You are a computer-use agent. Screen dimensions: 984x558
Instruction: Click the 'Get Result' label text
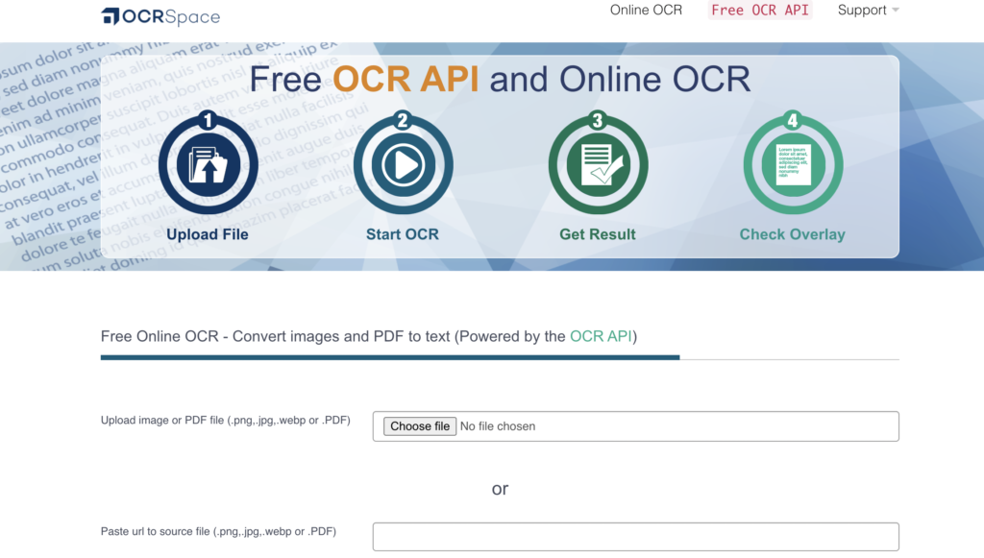tap(598, 234)
